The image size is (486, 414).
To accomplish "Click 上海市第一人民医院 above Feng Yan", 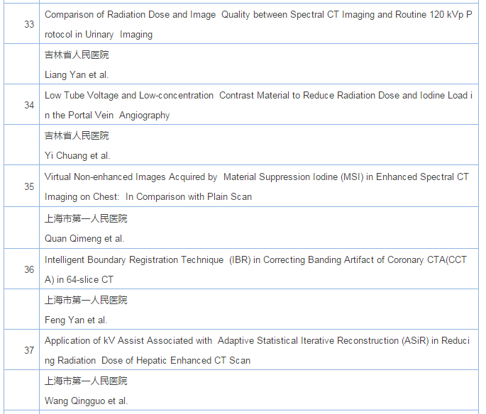I will tap(86, 300).
